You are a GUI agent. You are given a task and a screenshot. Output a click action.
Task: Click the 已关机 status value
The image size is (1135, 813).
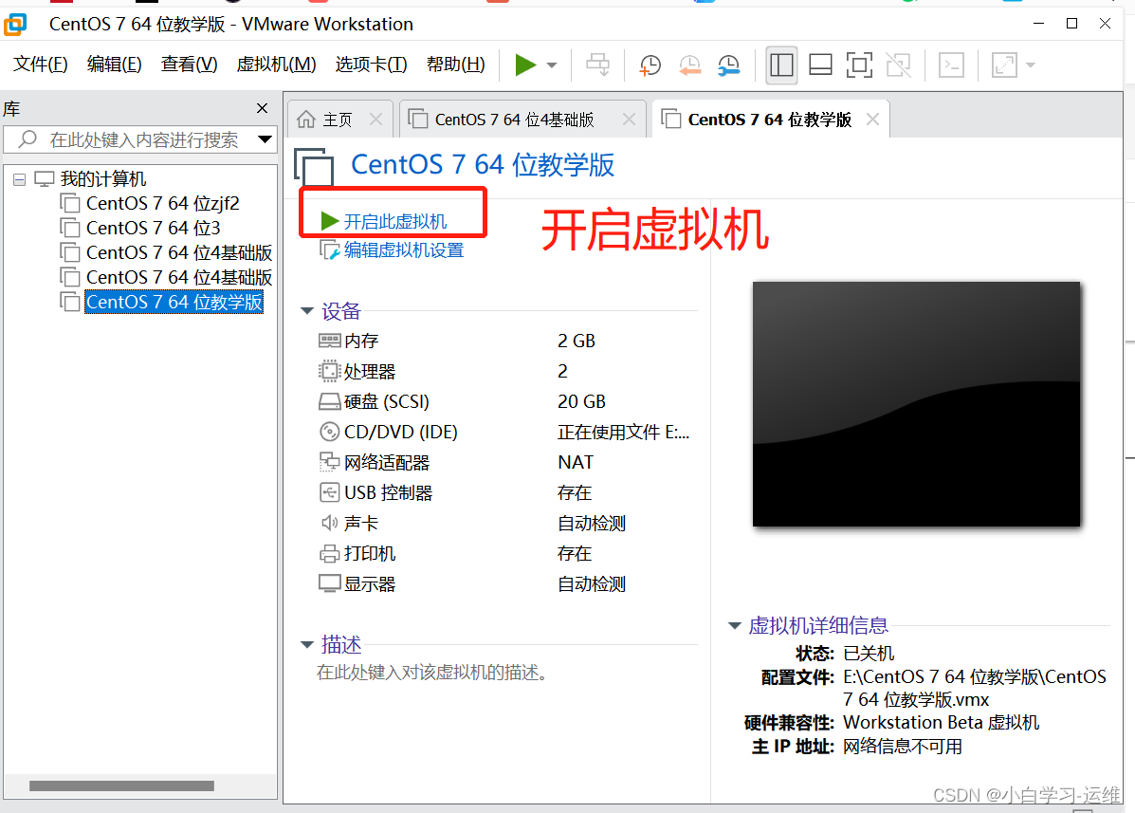[869, 654]
